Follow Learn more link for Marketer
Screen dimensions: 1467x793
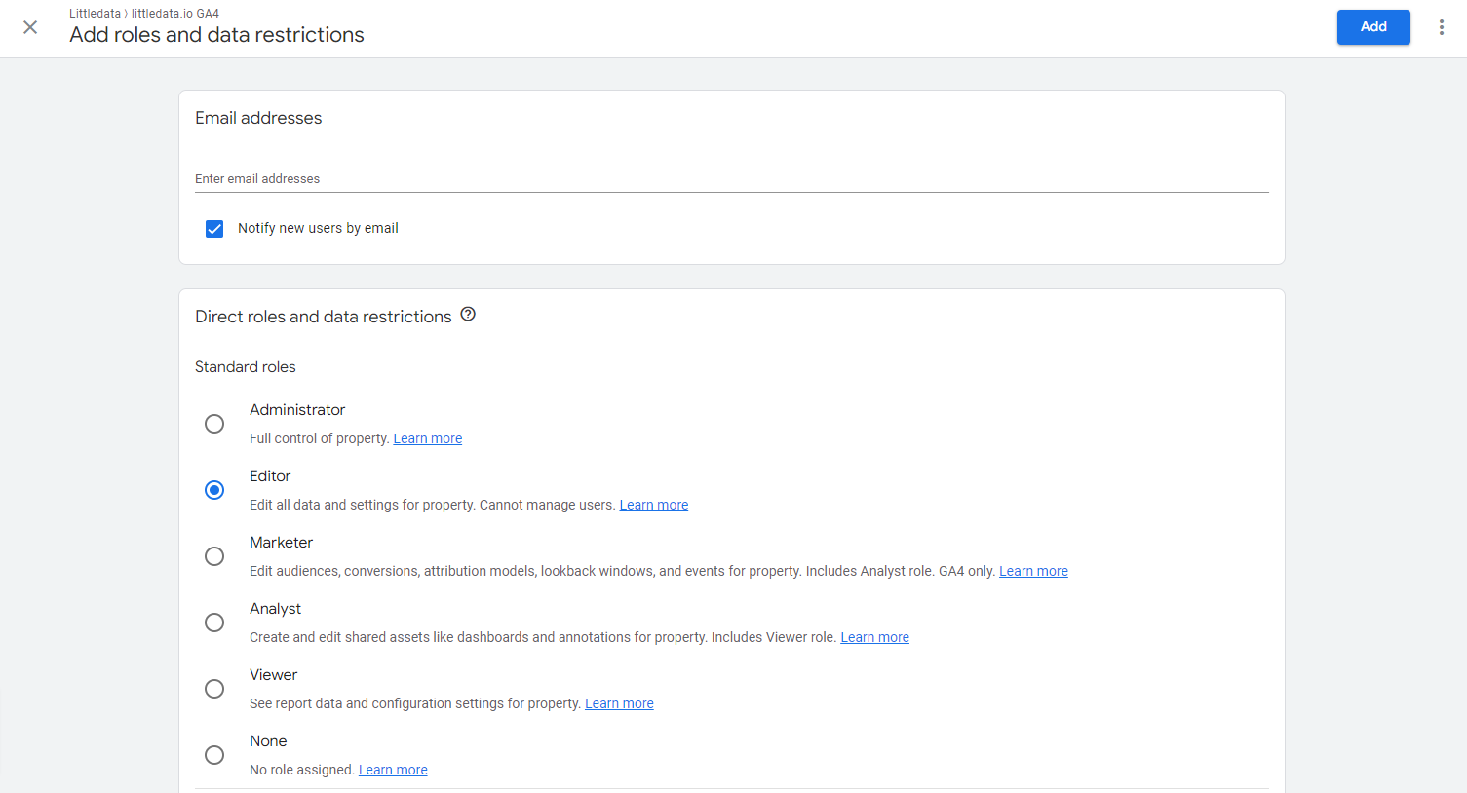[x=1033, y=571]
